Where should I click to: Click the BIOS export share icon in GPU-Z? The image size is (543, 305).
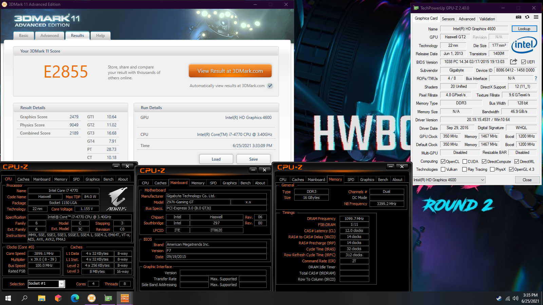click(x=513, y=61)
